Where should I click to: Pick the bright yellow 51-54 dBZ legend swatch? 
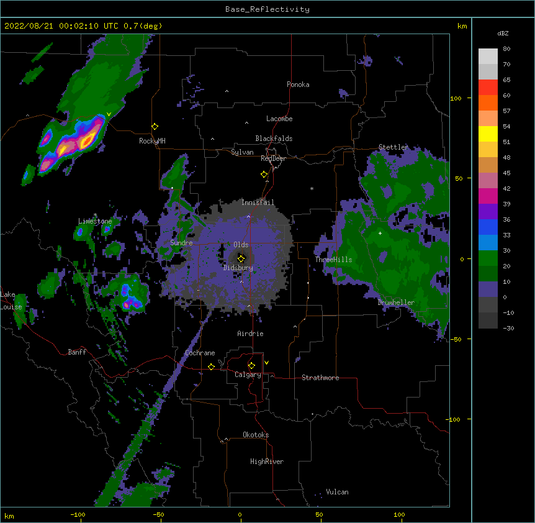pos(488,134)
